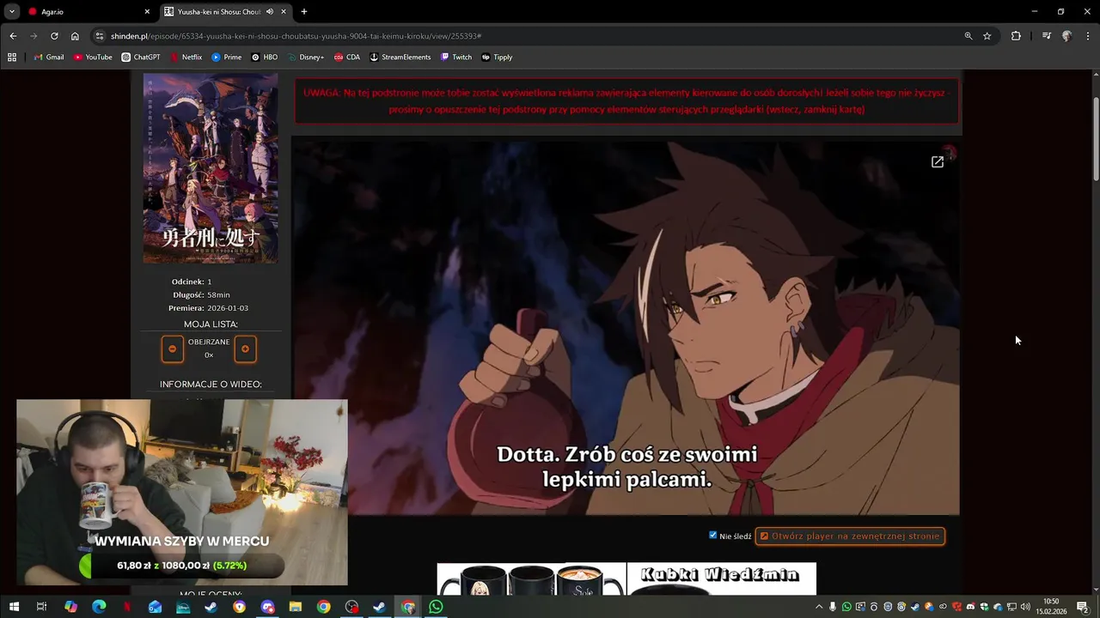Click 'Otwórz player na zewnętrznej stronie' button
1100x618 pixels.
[850, 536]
